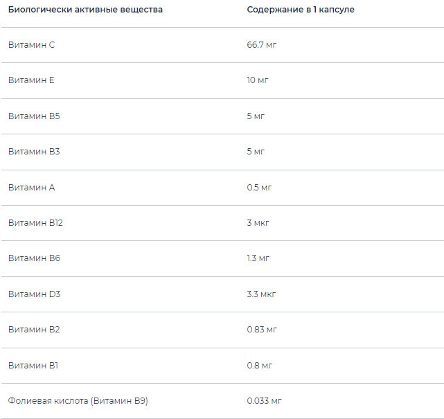Click the '1.3 мг' value
Viewport: 444px width, 419px height.
258,258
